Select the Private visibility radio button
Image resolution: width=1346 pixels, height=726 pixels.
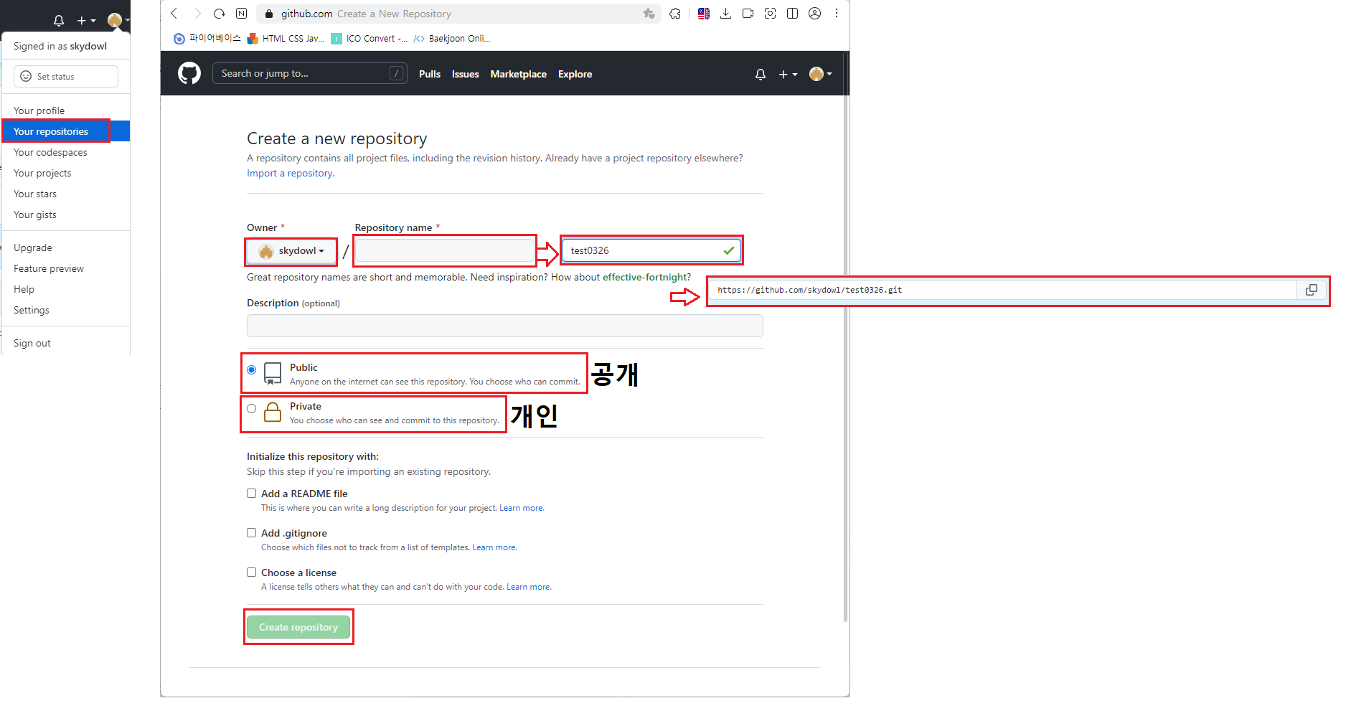pos(251,409)
